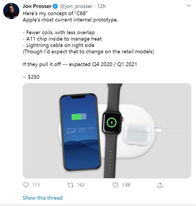The height and width of the screenshot is (206, 196).
Task: Click the reply speech bubble icon
Action: coord(26,185)
